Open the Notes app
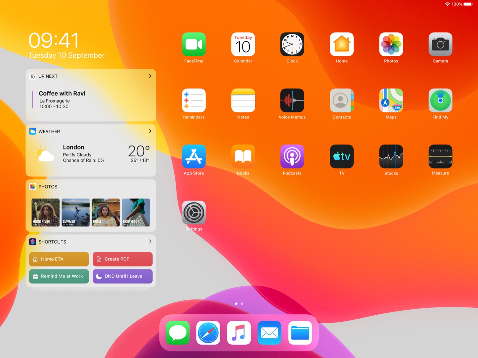Screen dimensions: 478x358 click(x=243, y=100)
